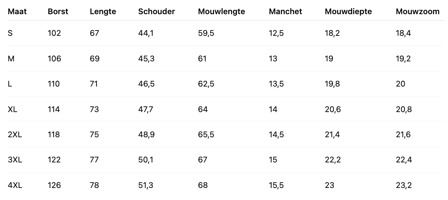Click the Mouwzoom column header

pyautogui.click(x=417, y=11)
